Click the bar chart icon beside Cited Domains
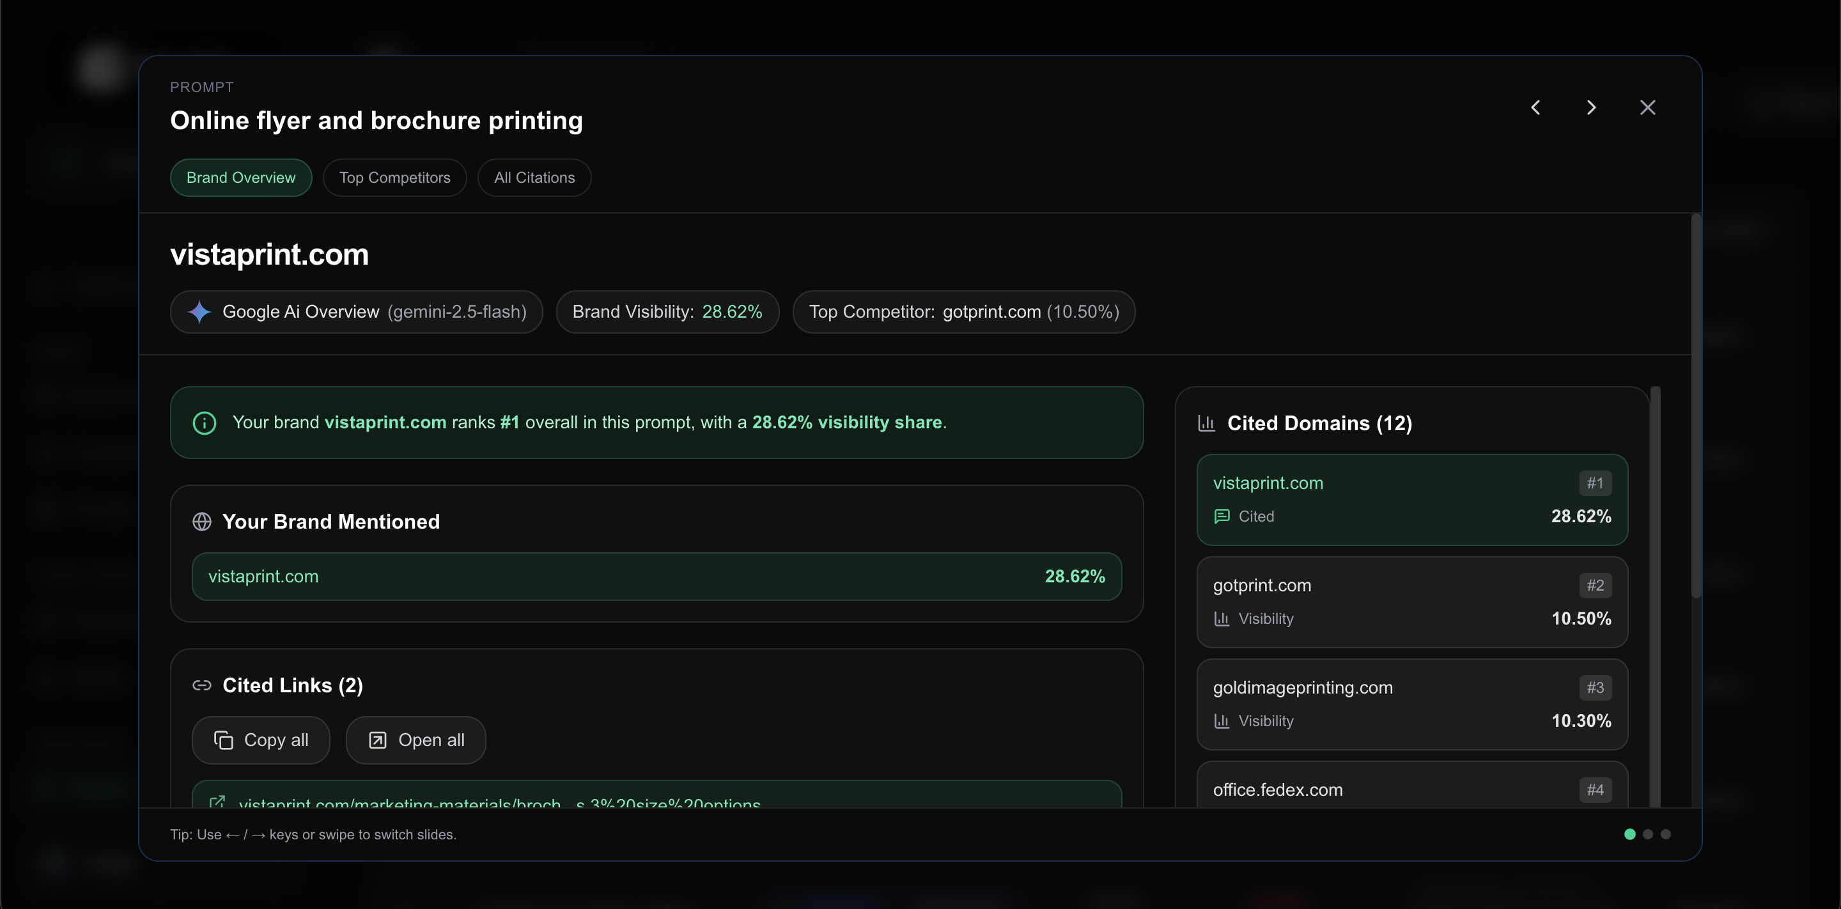Image resolution: width=1841 pixels, height=909 pixels. pyautogui.click(x=1206, y=423)
